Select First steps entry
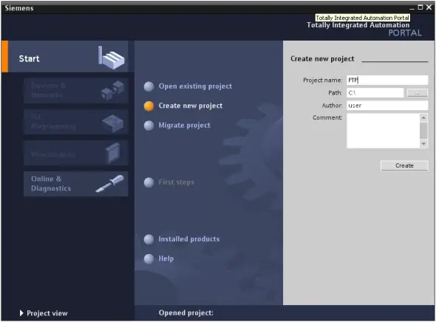436x322 pixels. pyautogui.click(x=177, y=182)
